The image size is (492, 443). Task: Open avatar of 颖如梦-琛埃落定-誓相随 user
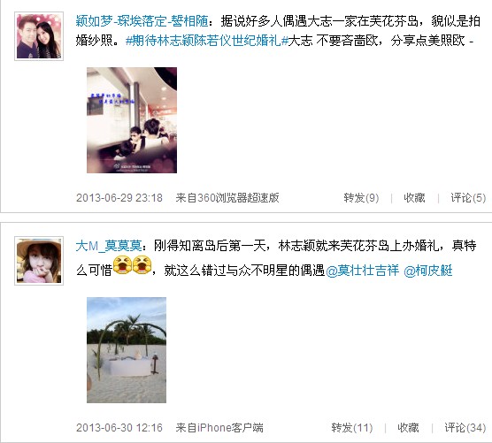coord(39,36)
